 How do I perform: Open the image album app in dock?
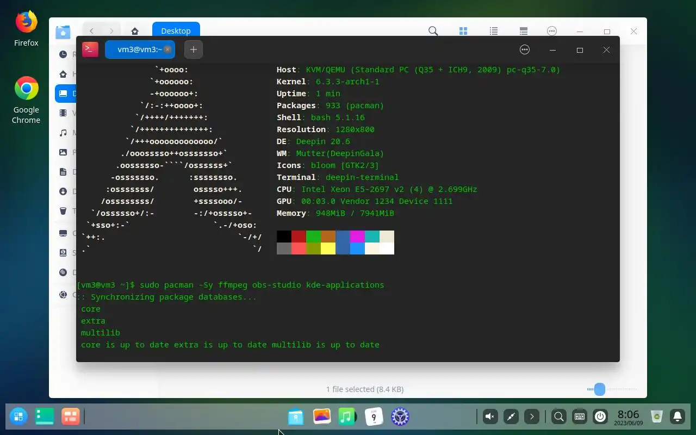[x=322, y=417]
